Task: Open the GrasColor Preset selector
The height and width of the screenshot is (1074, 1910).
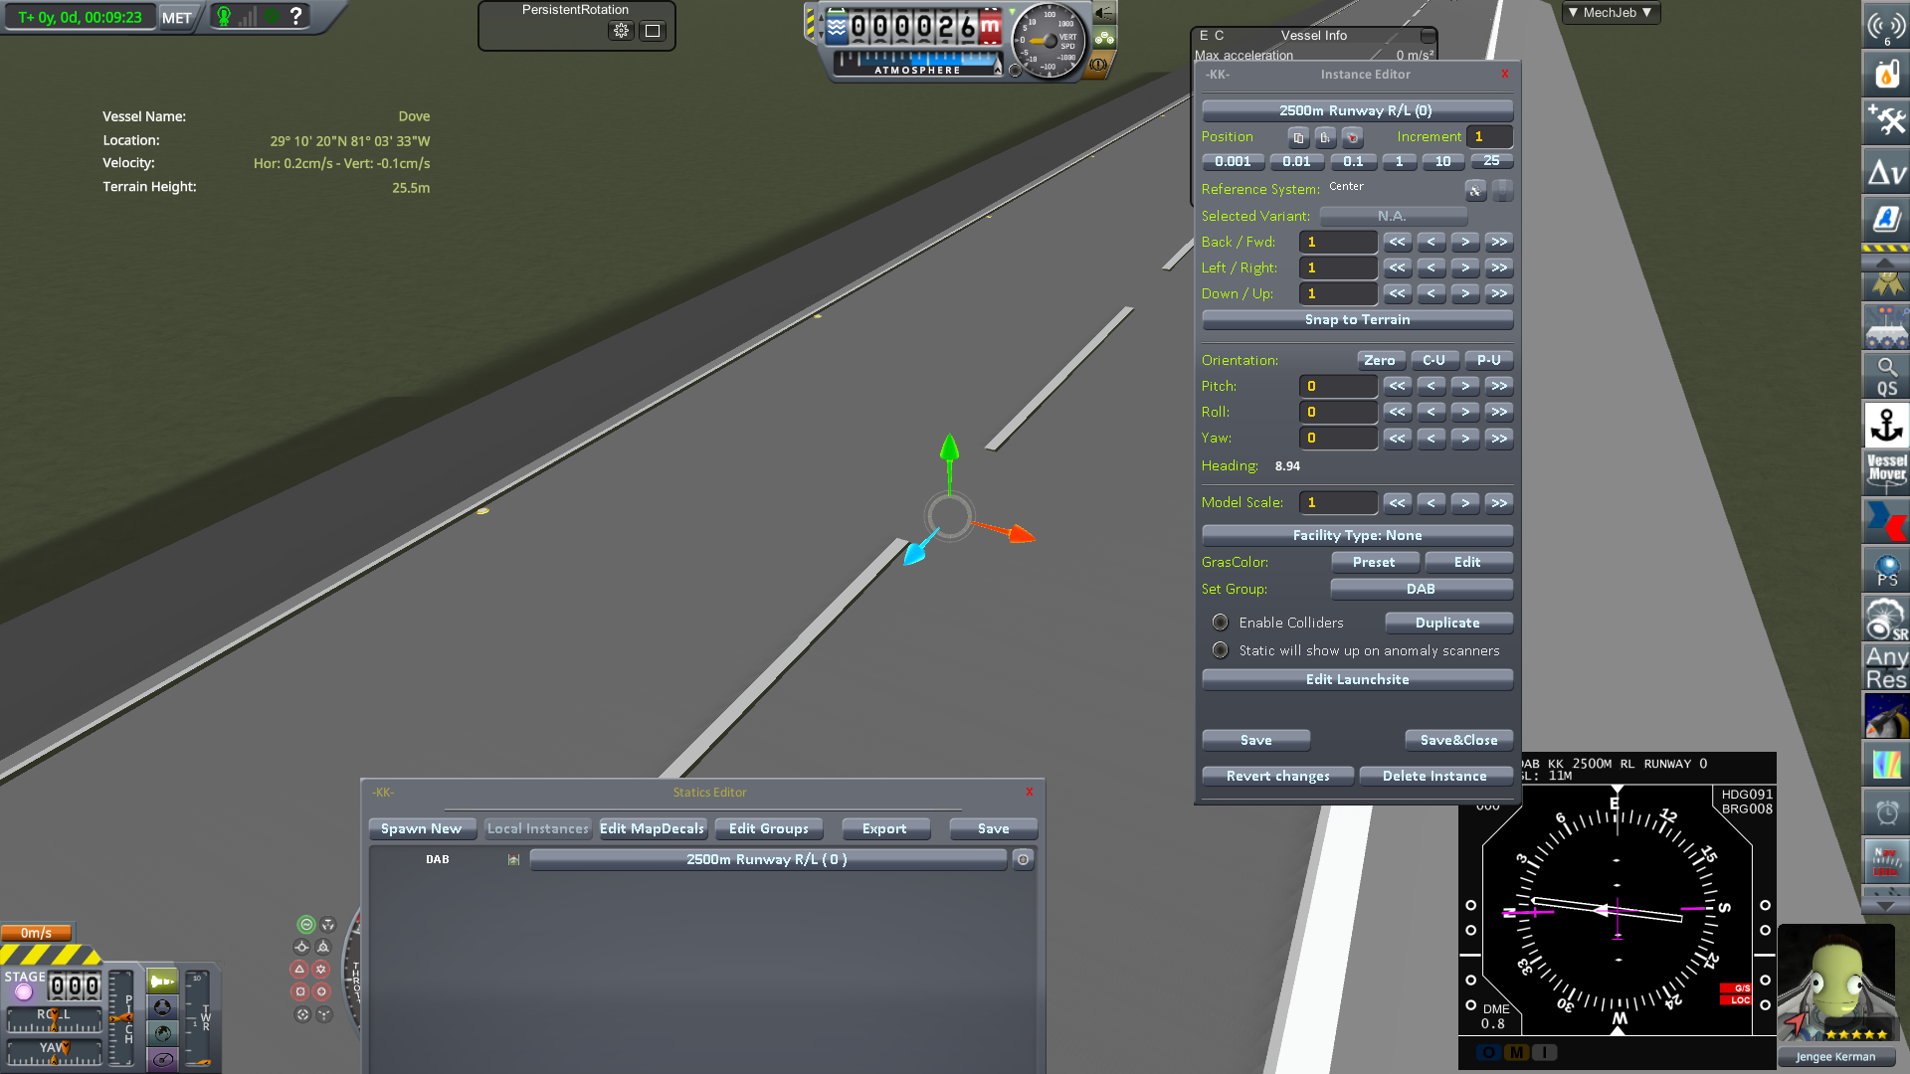Action: click(1375, 561)
